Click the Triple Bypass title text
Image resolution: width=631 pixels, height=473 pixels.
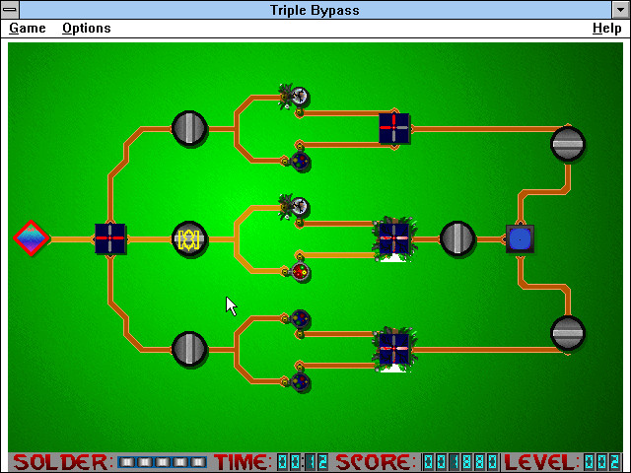click(x=315, y=10)
